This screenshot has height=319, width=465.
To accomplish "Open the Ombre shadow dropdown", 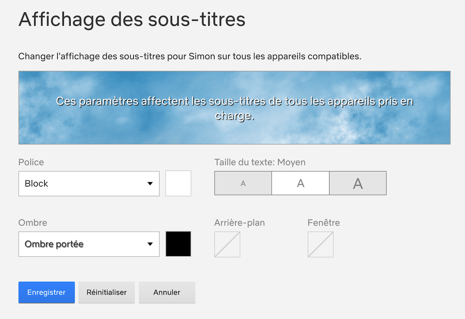I will point(89,244).
